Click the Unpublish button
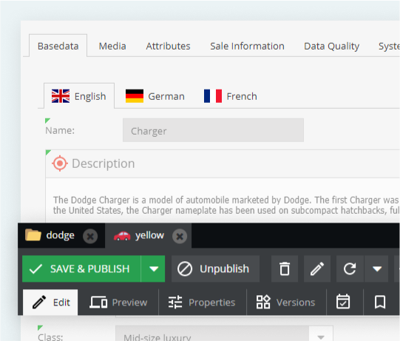Image resolution: width=400 pixels, height=341 pixels. [216, 269]
